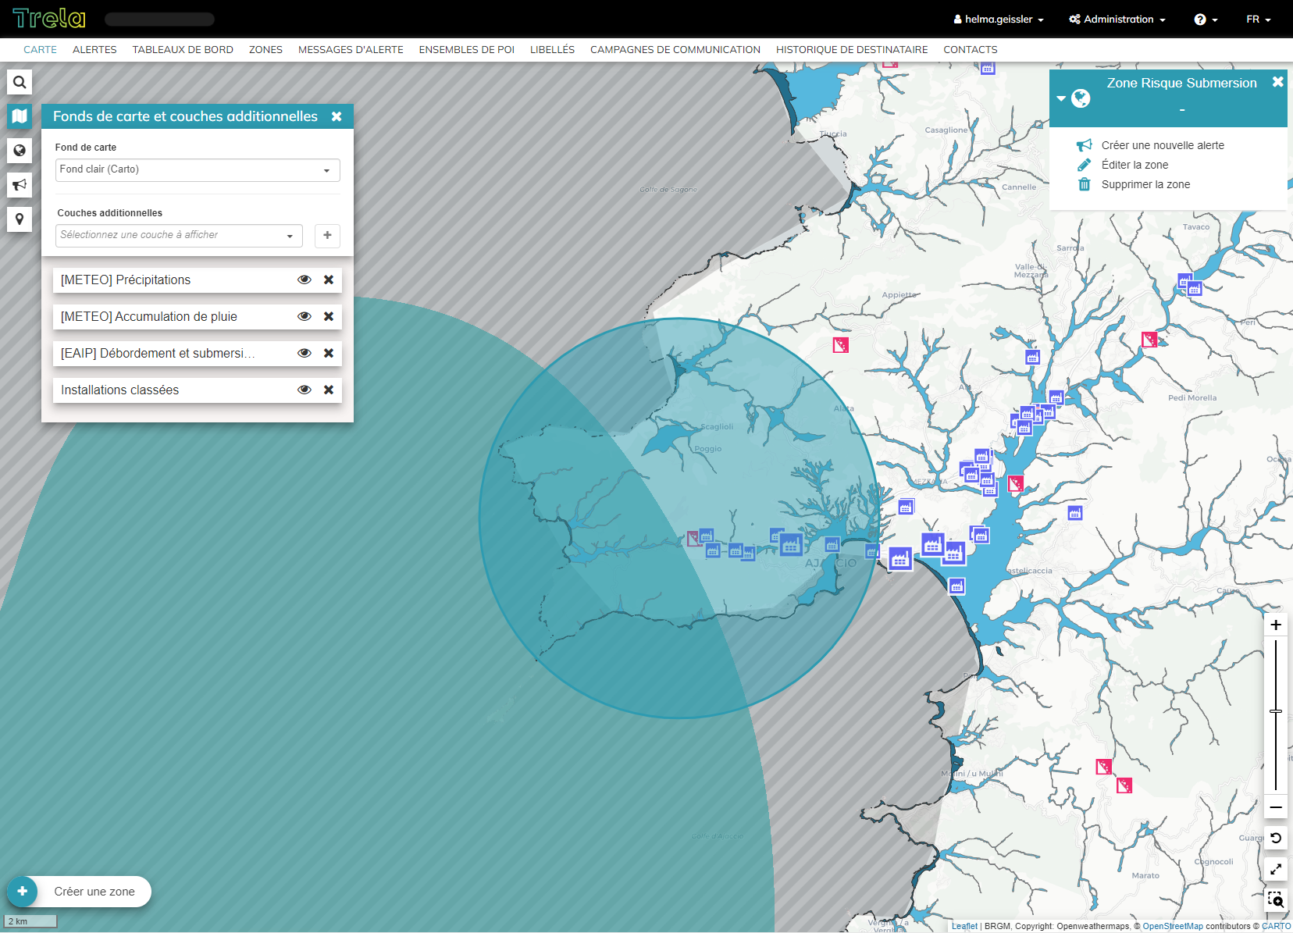This screenshot has width=1293, height=933.
Task: Go to the CARTE tab
Action: (x=40, y=49)
